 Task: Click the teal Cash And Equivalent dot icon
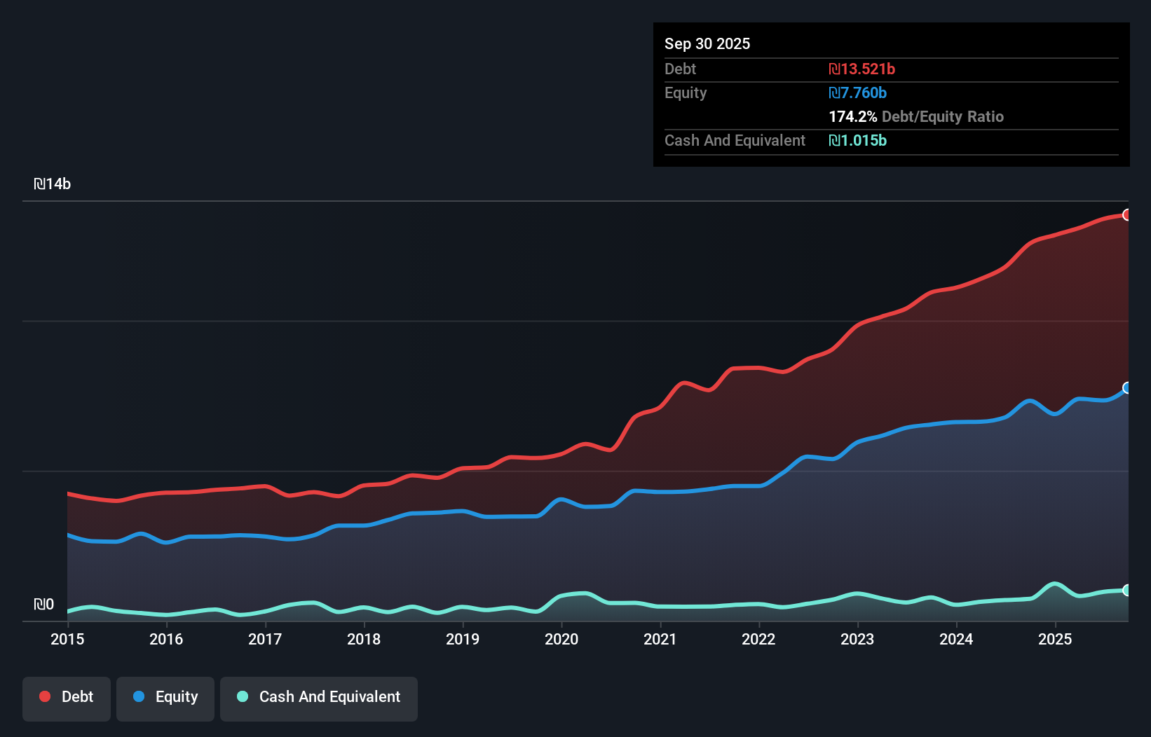click(241, 697)
